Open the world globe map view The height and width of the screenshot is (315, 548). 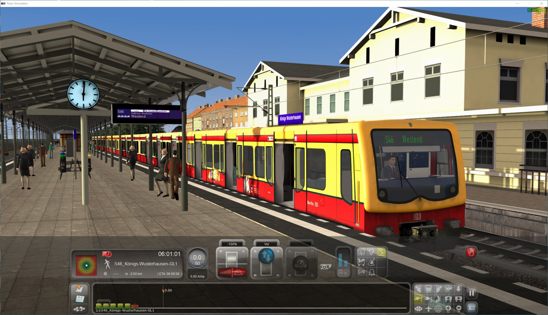[438, 309]
